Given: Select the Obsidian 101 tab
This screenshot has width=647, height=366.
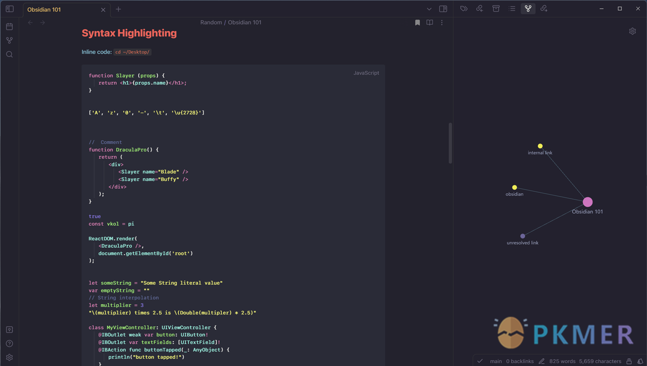Looking at the screenshot, I should point(58,10).
